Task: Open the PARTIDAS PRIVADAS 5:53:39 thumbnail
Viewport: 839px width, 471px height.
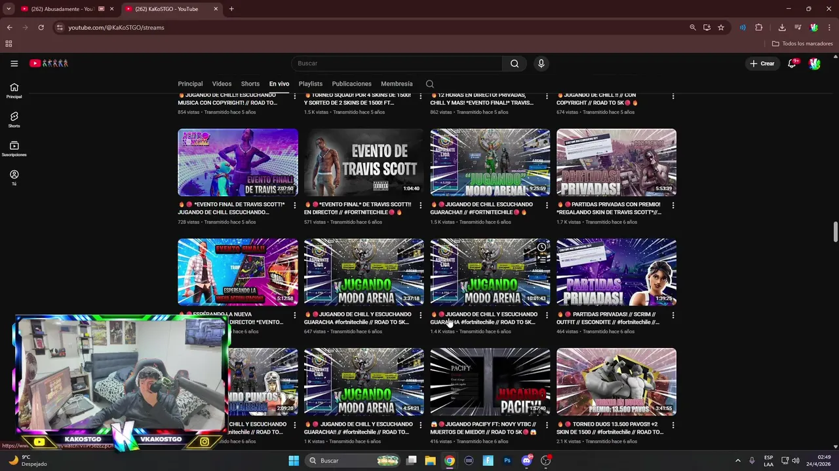Action: point(616,162)
